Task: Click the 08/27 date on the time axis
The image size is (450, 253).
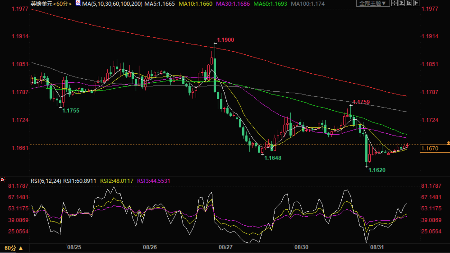Action: point(225,247)
